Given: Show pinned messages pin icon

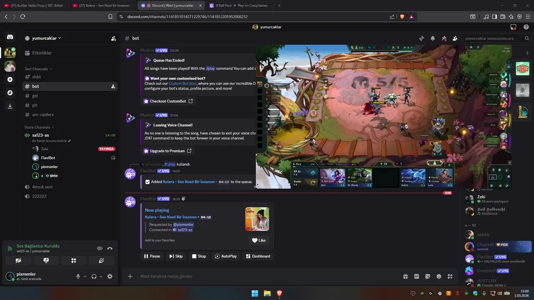Looking at the screenshot, I should click(444, 38).
